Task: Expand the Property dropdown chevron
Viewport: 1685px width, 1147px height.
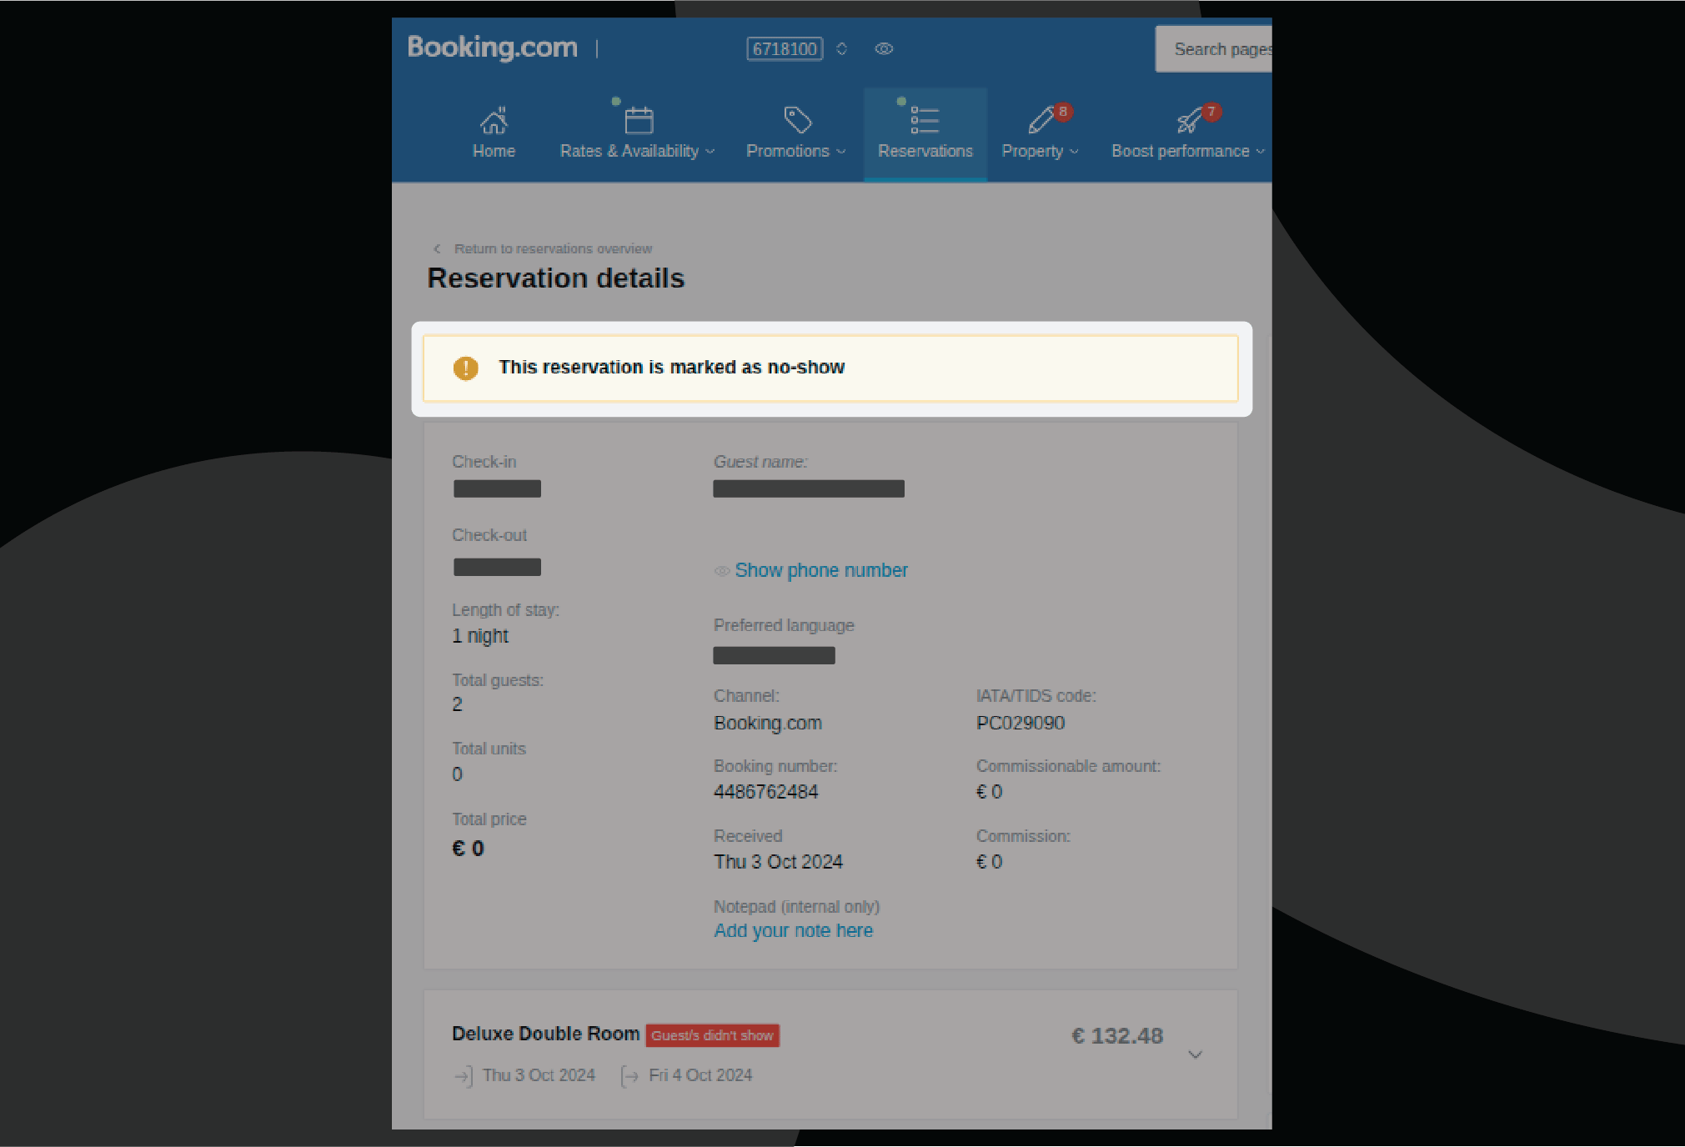Action: coord(1074,152)
